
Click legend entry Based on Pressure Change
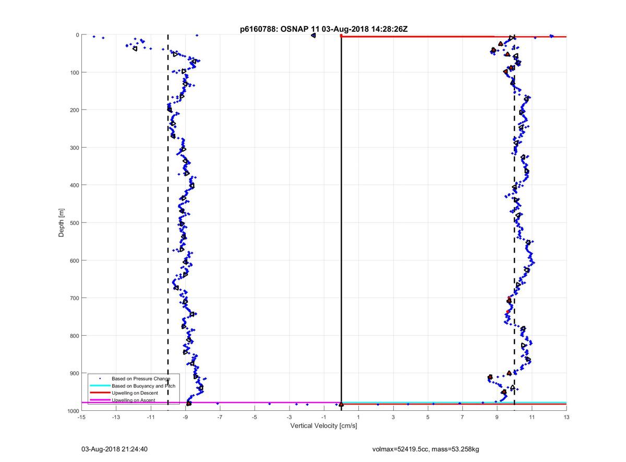(141, 378)
